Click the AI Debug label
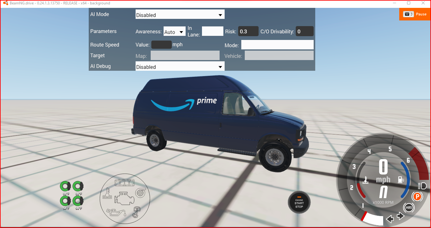The width and height of the screenshot is (431, 228). 100,66
